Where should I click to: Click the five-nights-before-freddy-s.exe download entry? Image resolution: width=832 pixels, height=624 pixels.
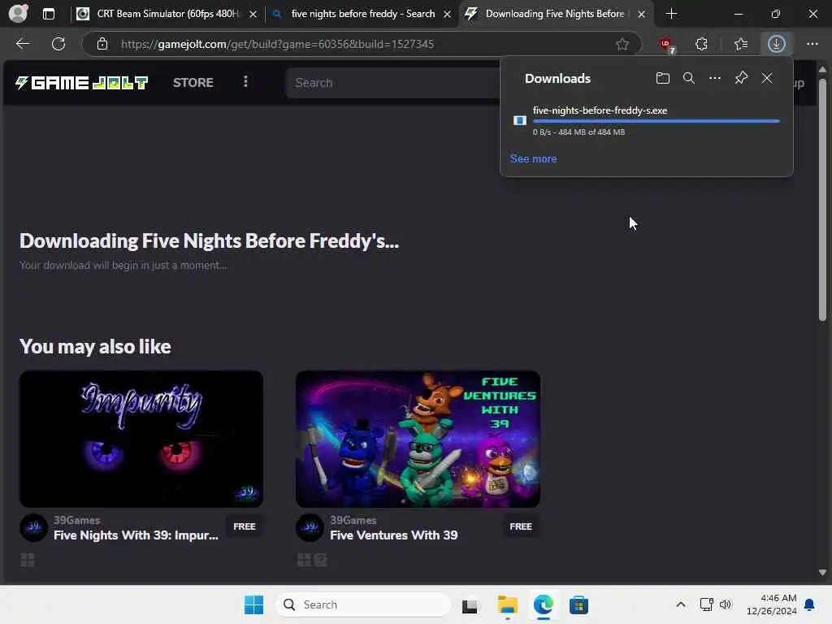(646, 121)
